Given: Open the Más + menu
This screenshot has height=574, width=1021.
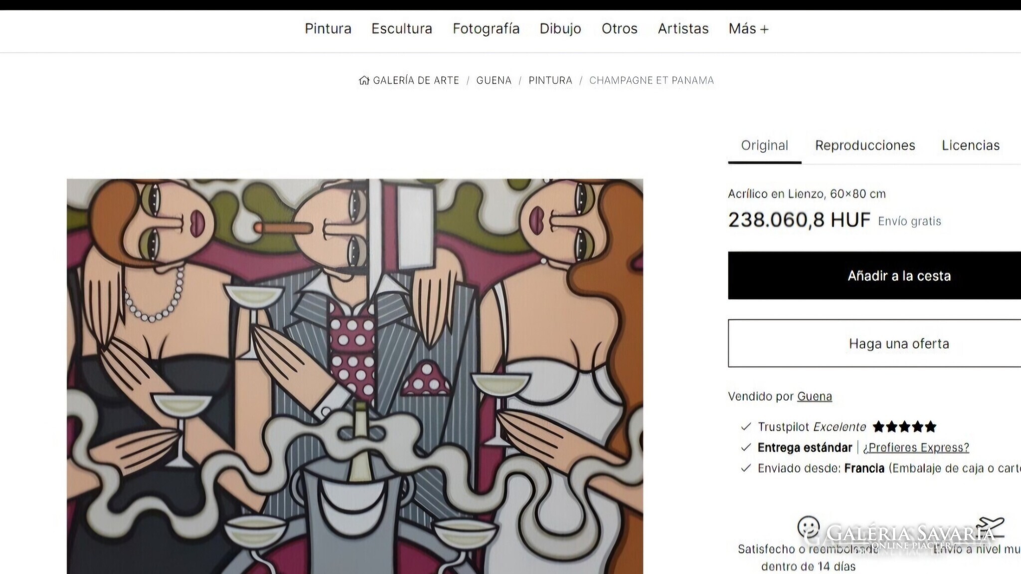Looking at the screenshot, I should coord(748,29).
